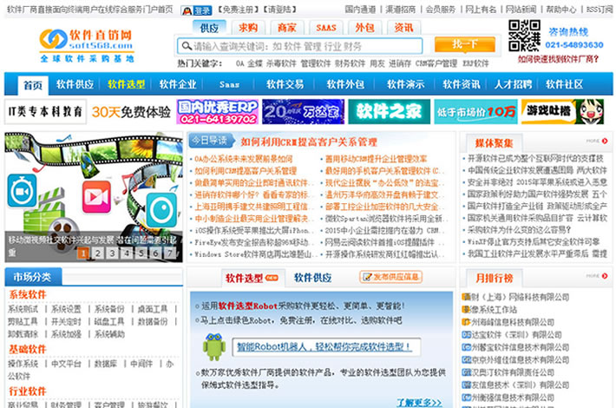Open 软件供应 in main navigation
Screen dimensions: 616x408
[75, 84]
